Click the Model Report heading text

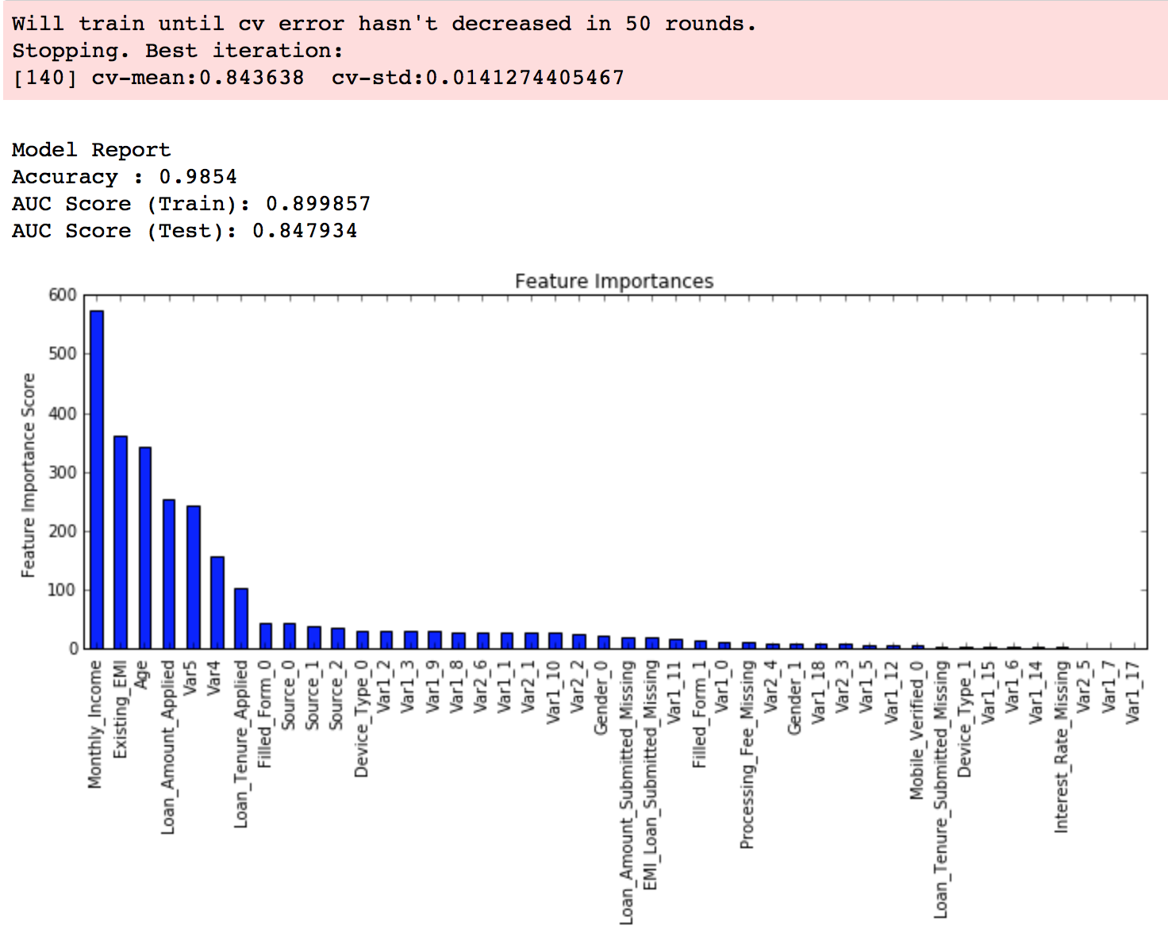(x=91, y=150)
